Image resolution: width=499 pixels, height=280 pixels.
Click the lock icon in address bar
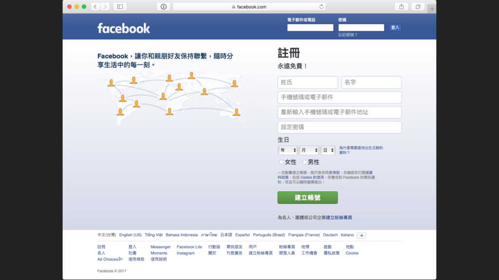point(233,7)
